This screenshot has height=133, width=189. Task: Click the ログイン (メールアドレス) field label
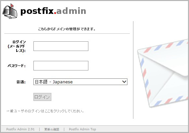coord(17,46)
